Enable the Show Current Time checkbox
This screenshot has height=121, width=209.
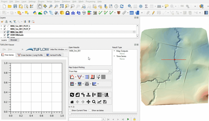70,110
